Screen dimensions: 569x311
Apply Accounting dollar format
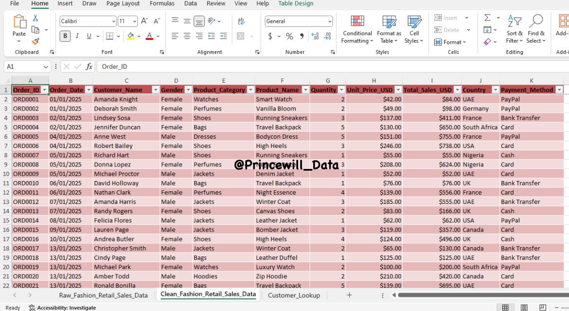tap(270, 36)
